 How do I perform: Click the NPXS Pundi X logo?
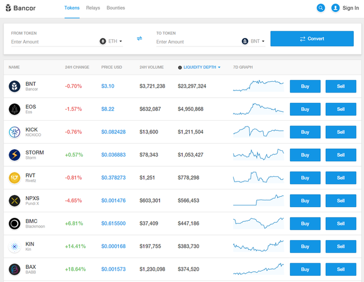[14, 200]
